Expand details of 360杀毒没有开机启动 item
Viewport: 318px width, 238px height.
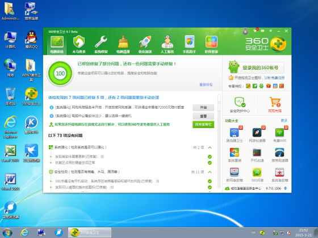(x=158, y=181)
